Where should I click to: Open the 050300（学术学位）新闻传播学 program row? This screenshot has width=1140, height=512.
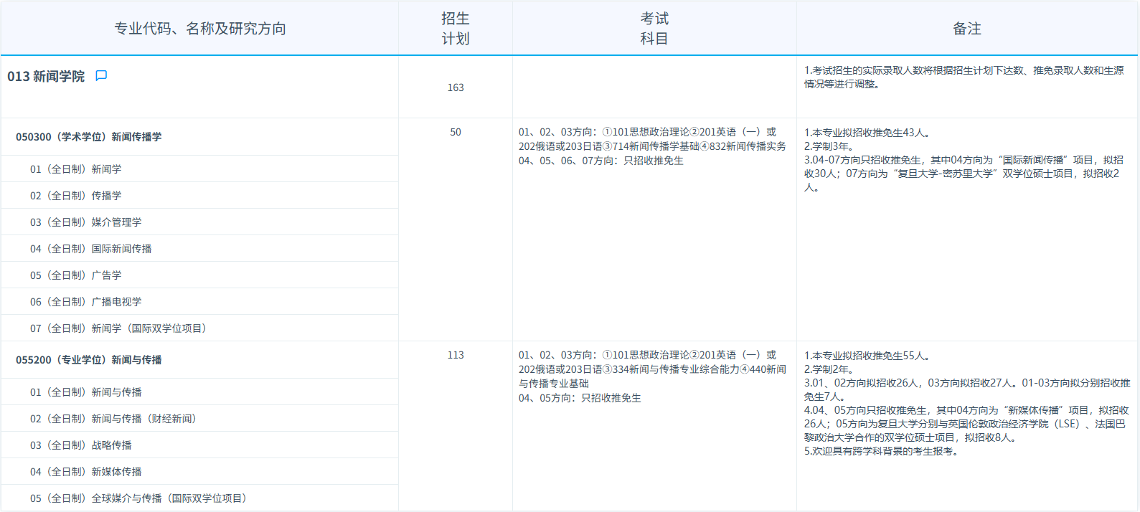pyautogui.click(x=89, y=137)
